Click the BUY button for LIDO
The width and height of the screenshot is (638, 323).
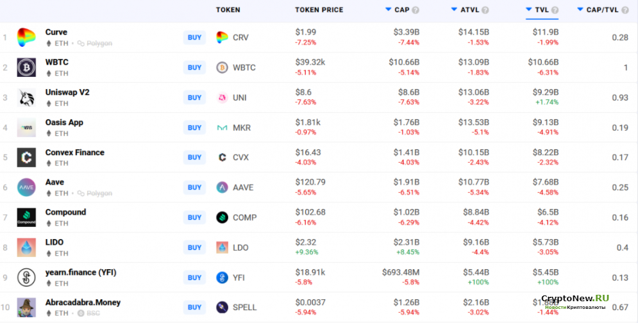click(x=194, y=248)
